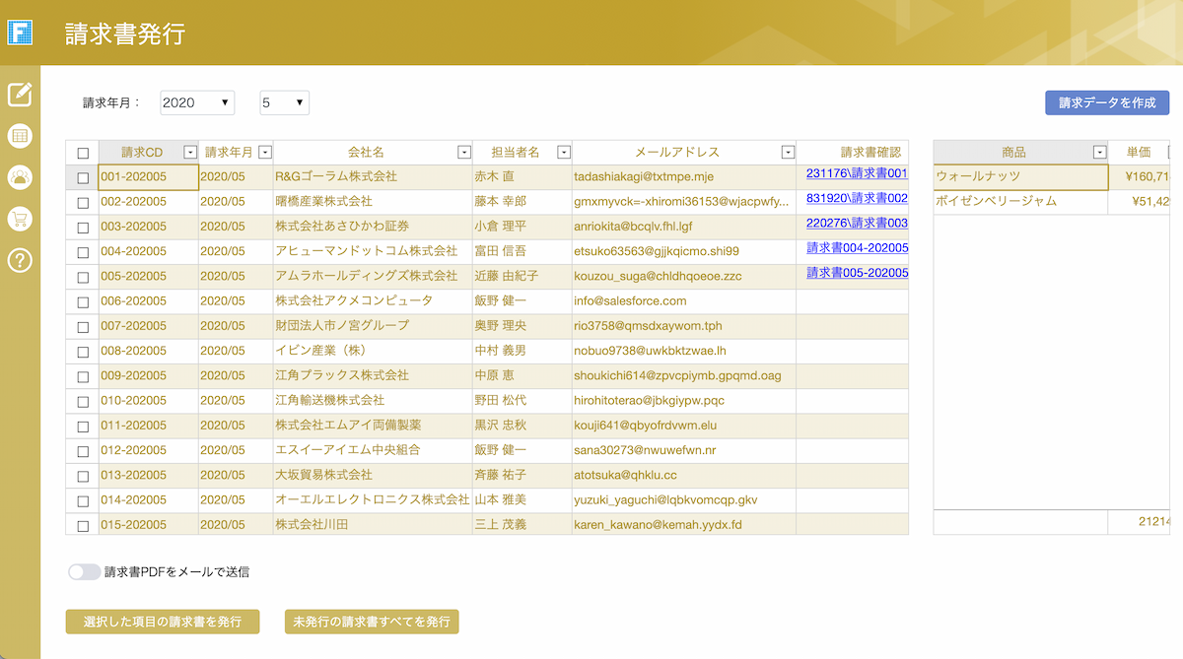Enable 請求書PDFをメールで送信 switch
The width and height of the screenshot is (1183, 659).
[x=84, y=570]
